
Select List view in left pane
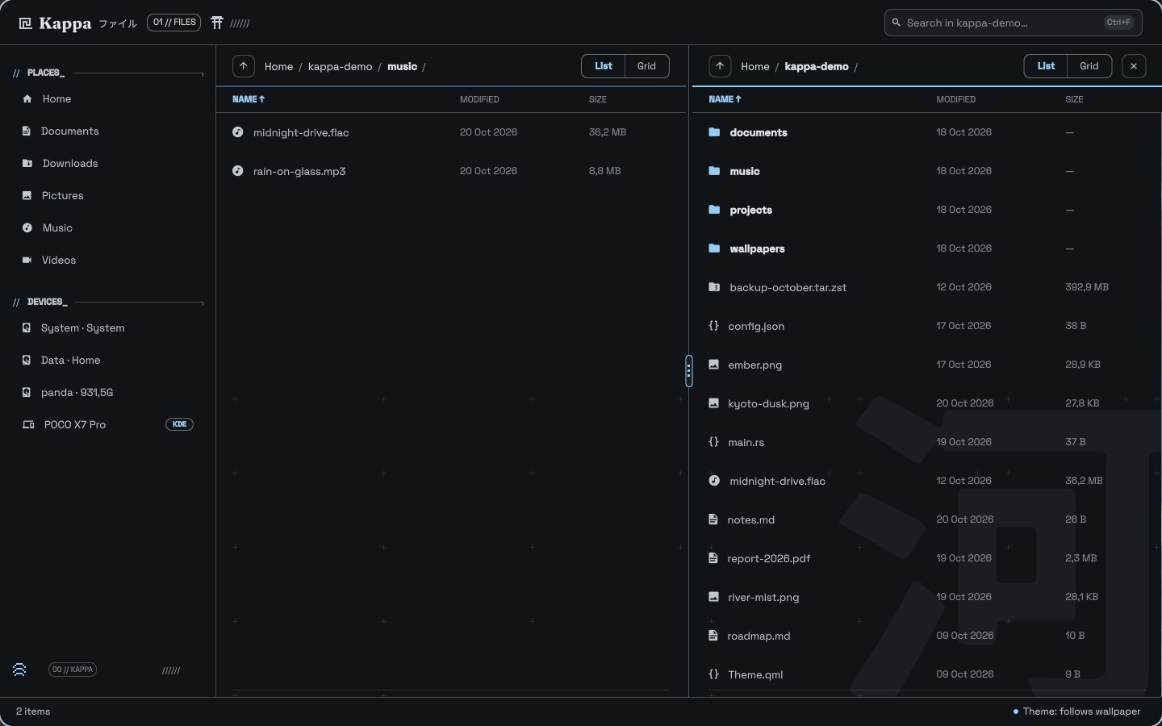click(604, 66)
